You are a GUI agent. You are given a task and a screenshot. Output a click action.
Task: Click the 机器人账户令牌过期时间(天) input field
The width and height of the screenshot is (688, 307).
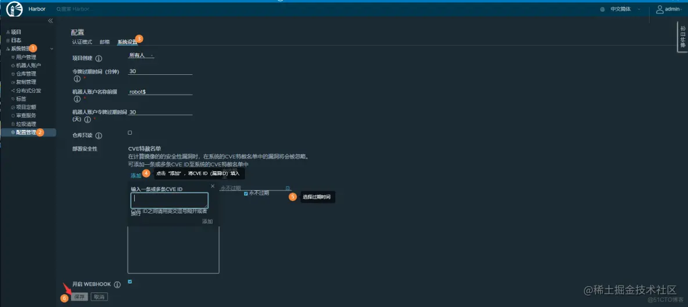[x=160, y=112]
